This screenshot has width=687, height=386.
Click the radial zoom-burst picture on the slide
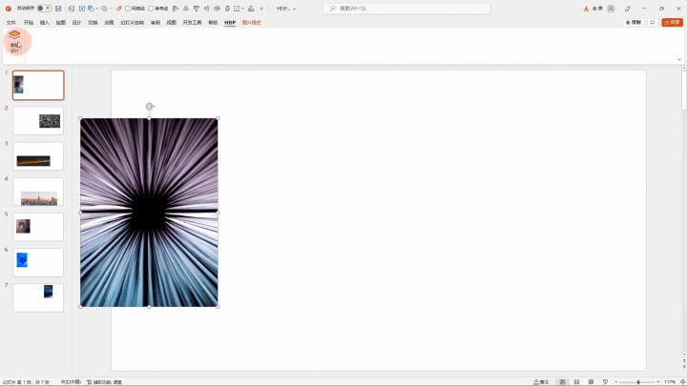pyautogui.click(x=149, y=213)
